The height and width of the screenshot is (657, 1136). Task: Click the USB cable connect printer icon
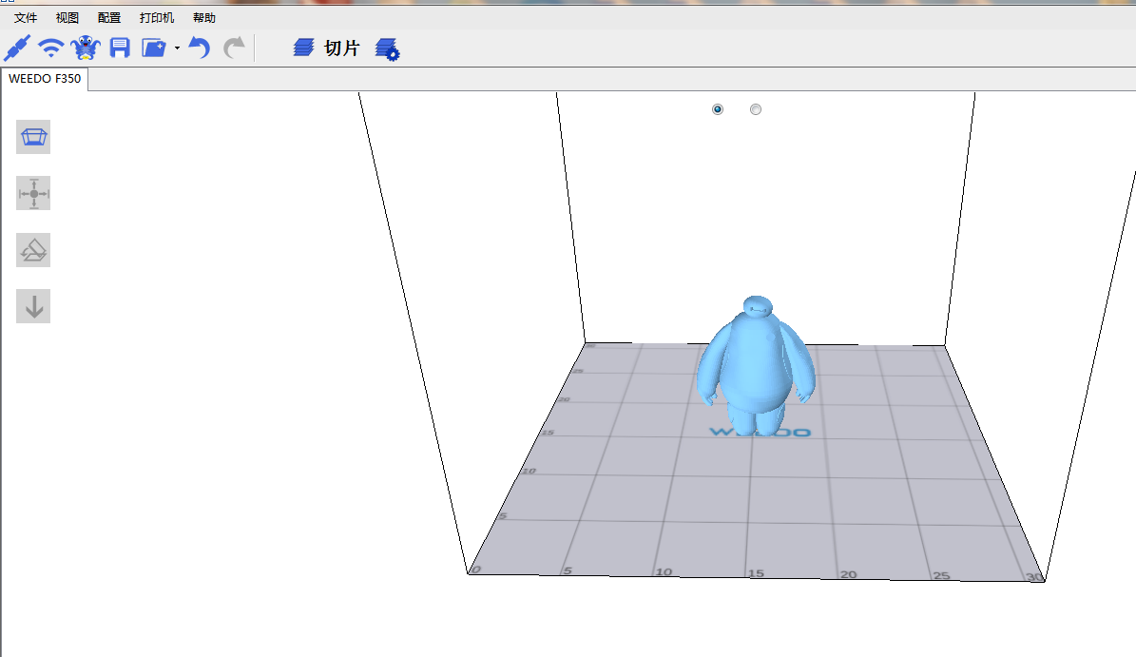pyautogui.click(x=17, y=48)
